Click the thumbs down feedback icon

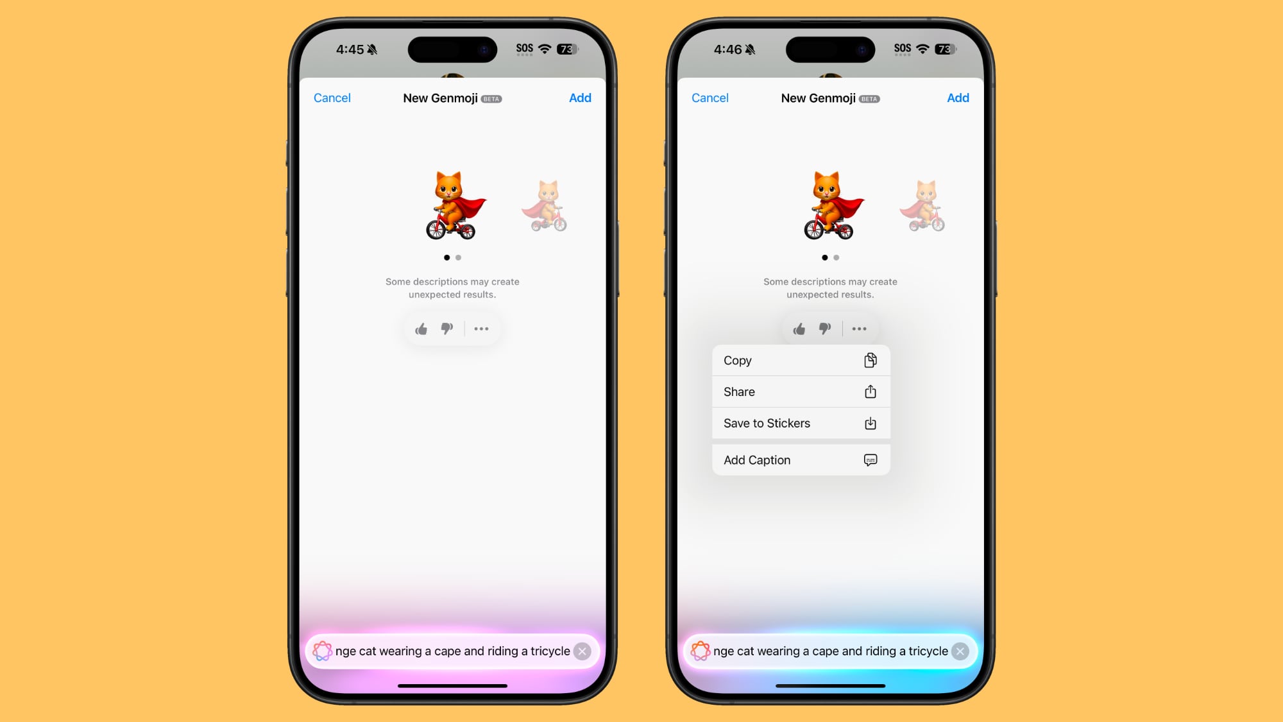[446, 329]
